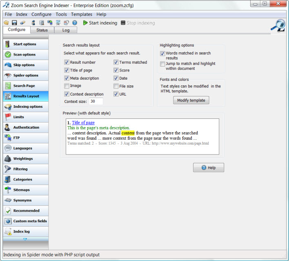The image size is (289, 261).
Task: Open Filtering section in sidebar
Action: tap(26, 169)
